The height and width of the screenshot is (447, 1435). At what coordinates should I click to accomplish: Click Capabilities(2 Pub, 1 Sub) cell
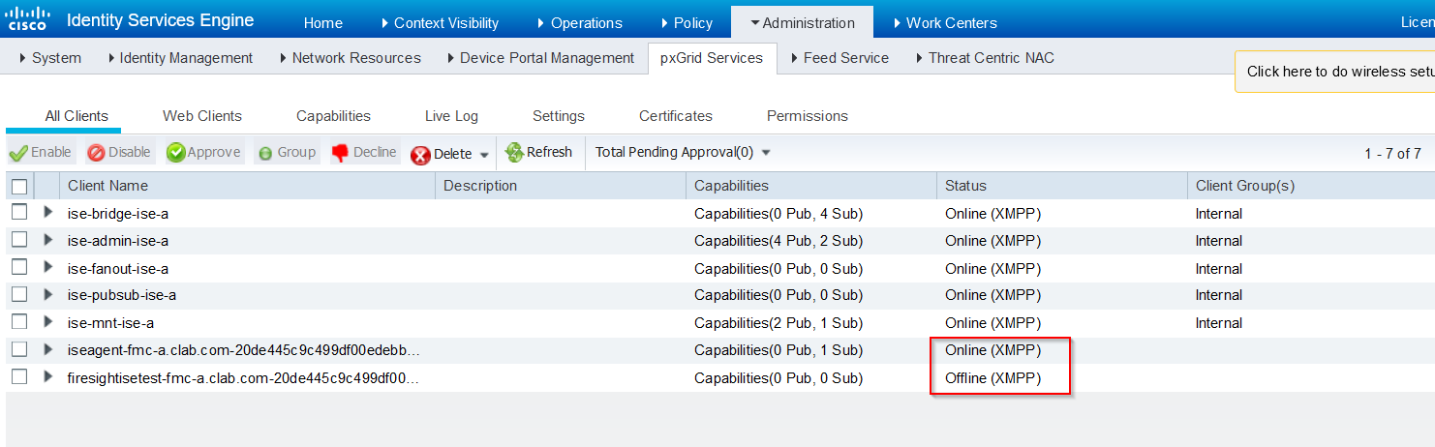[779, 323]
